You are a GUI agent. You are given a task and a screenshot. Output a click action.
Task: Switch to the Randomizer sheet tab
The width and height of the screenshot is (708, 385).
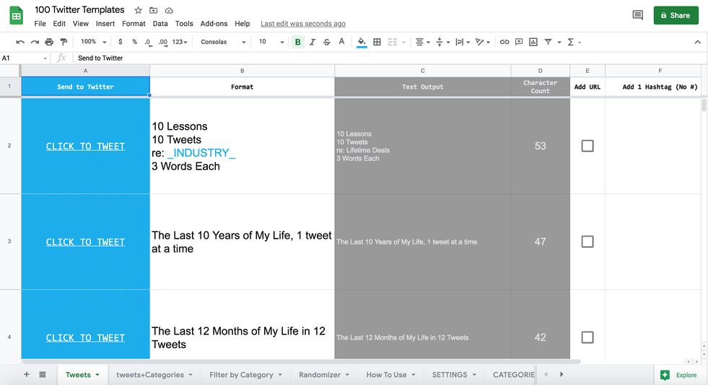click(320, 375)
